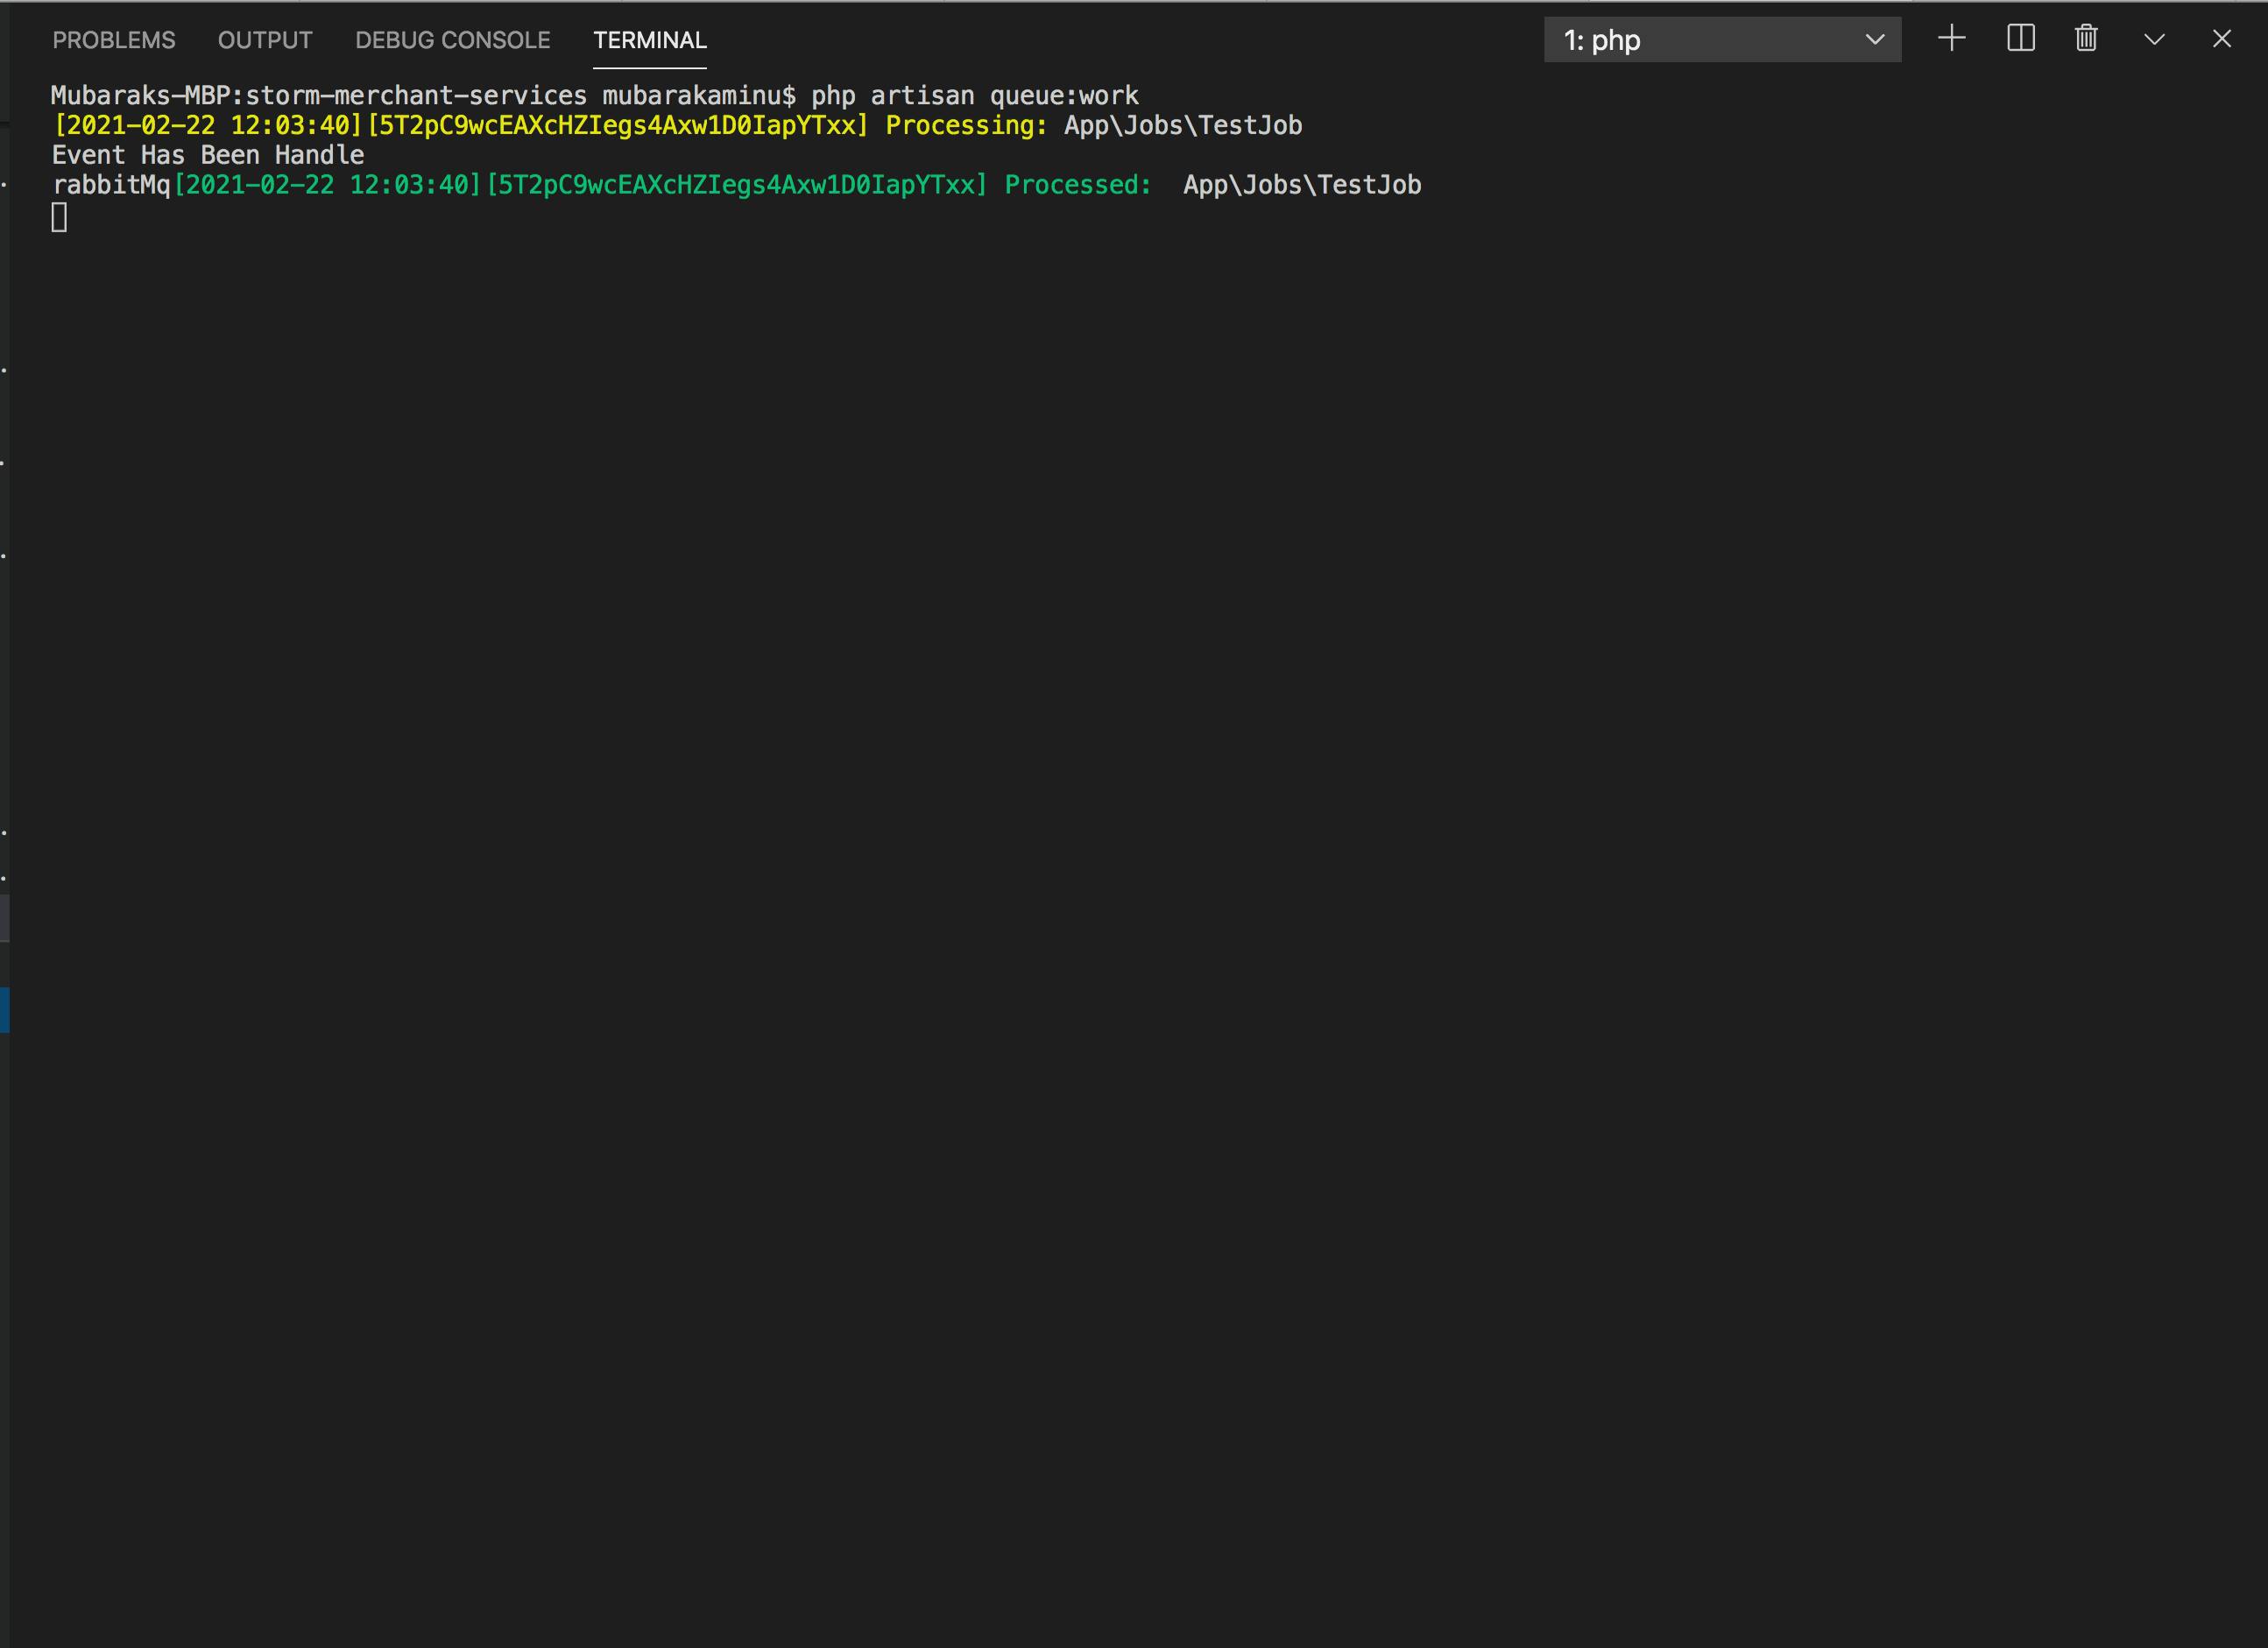Screen dimensions: 2268x1648
Task: Collapse the panel with the chevron down icon
Action: (x=2154, y=40)
